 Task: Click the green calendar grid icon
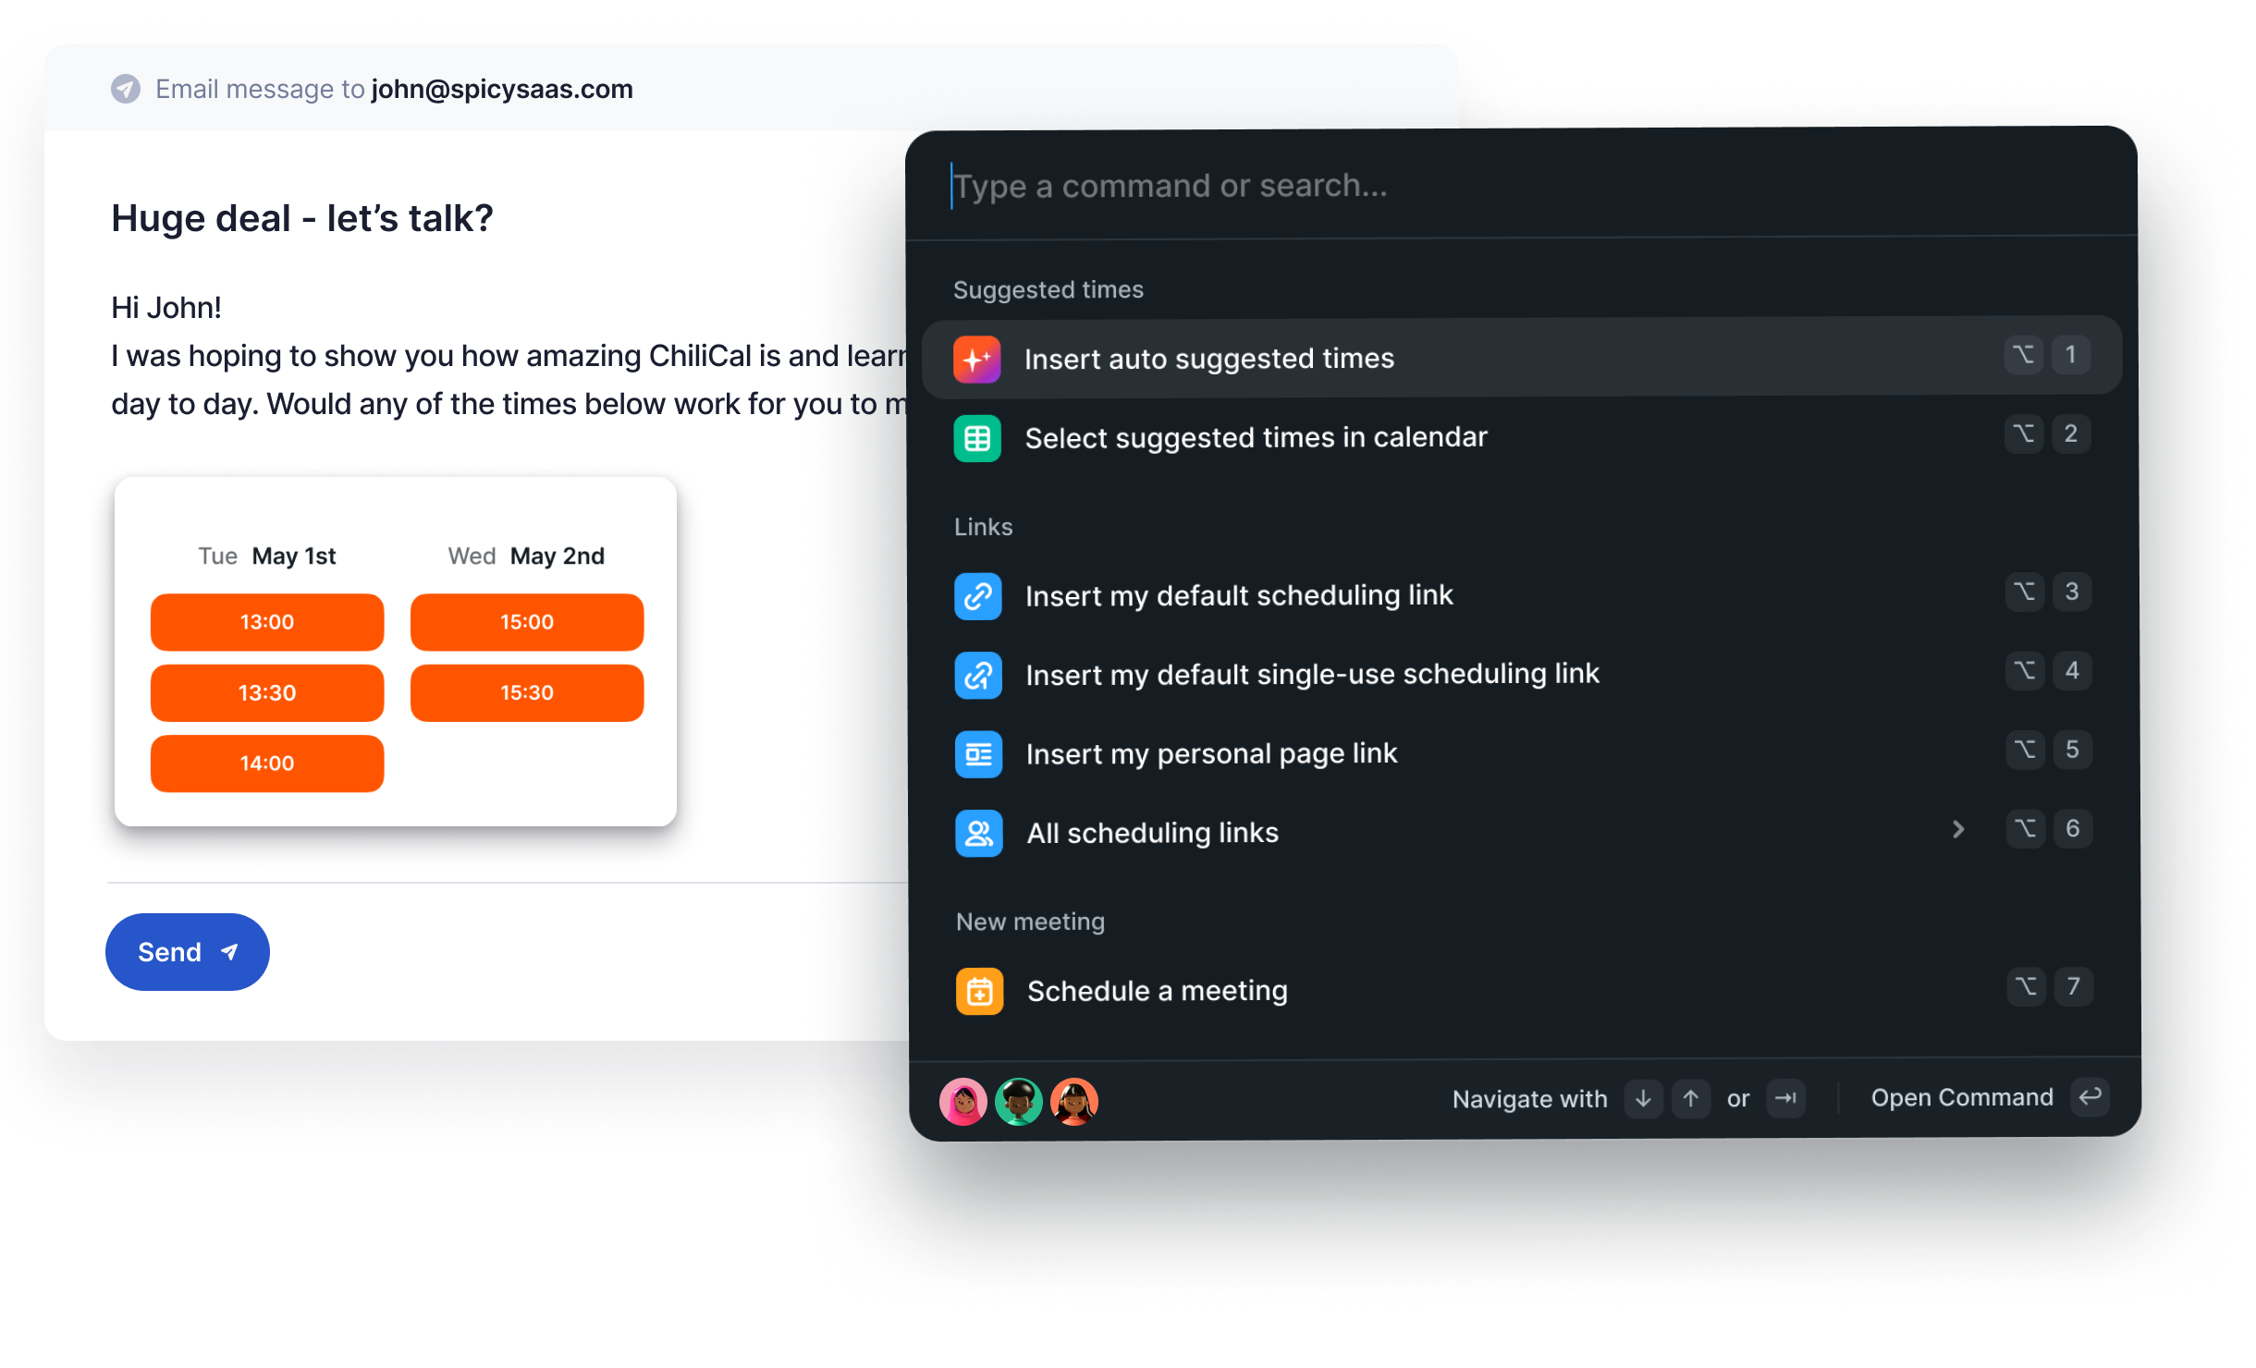coord(977,438)
